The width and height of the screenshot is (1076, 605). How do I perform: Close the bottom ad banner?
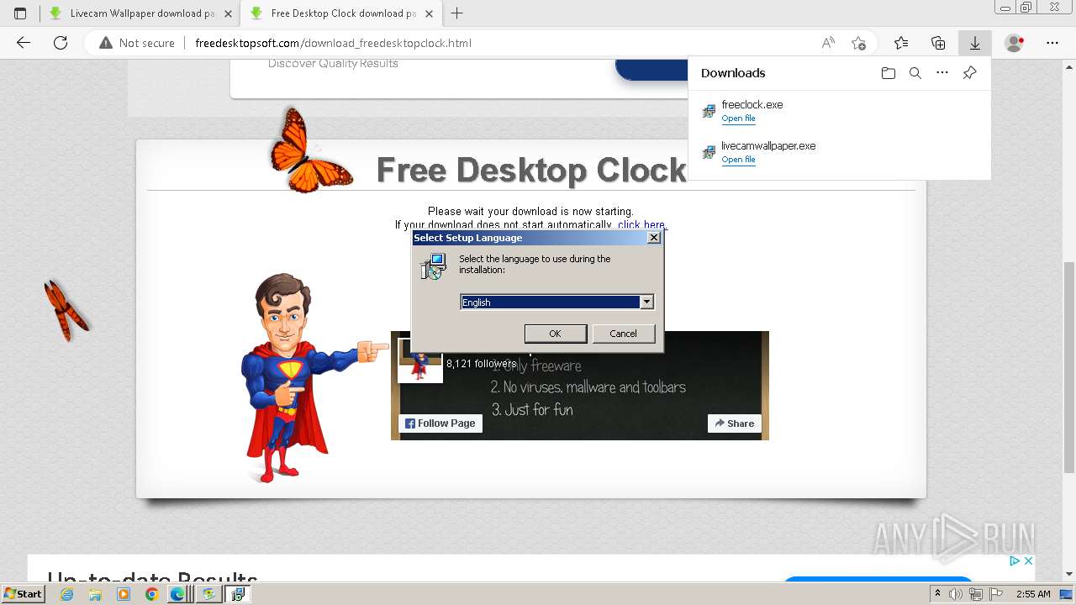(1028, 560)
